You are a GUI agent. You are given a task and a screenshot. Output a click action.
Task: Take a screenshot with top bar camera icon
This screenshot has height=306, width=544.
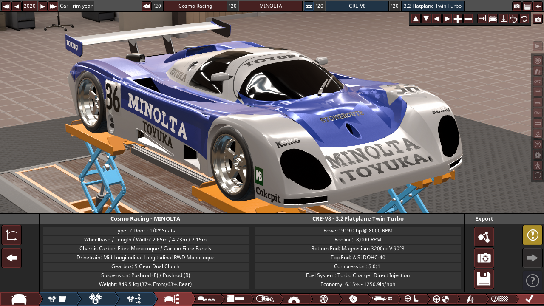click(x=517, y=6)
